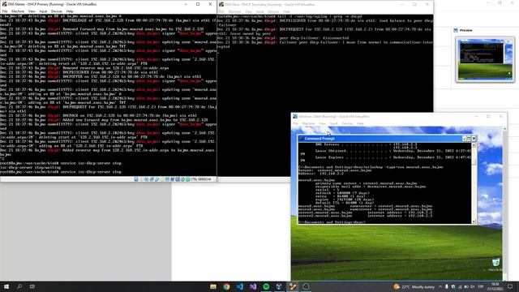This screenshot has width=519, height=292.
Task: Minimize the DNS Master VirtualBox window
Action: click(x=186, y=4)
